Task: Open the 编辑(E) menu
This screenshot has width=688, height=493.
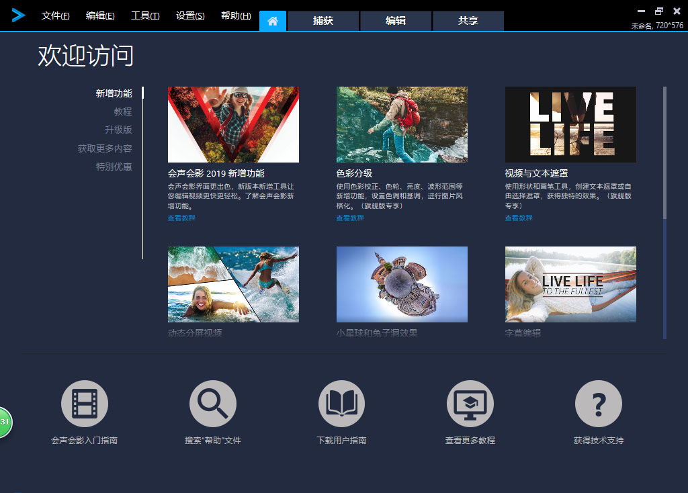Action: tap(100, 16)
